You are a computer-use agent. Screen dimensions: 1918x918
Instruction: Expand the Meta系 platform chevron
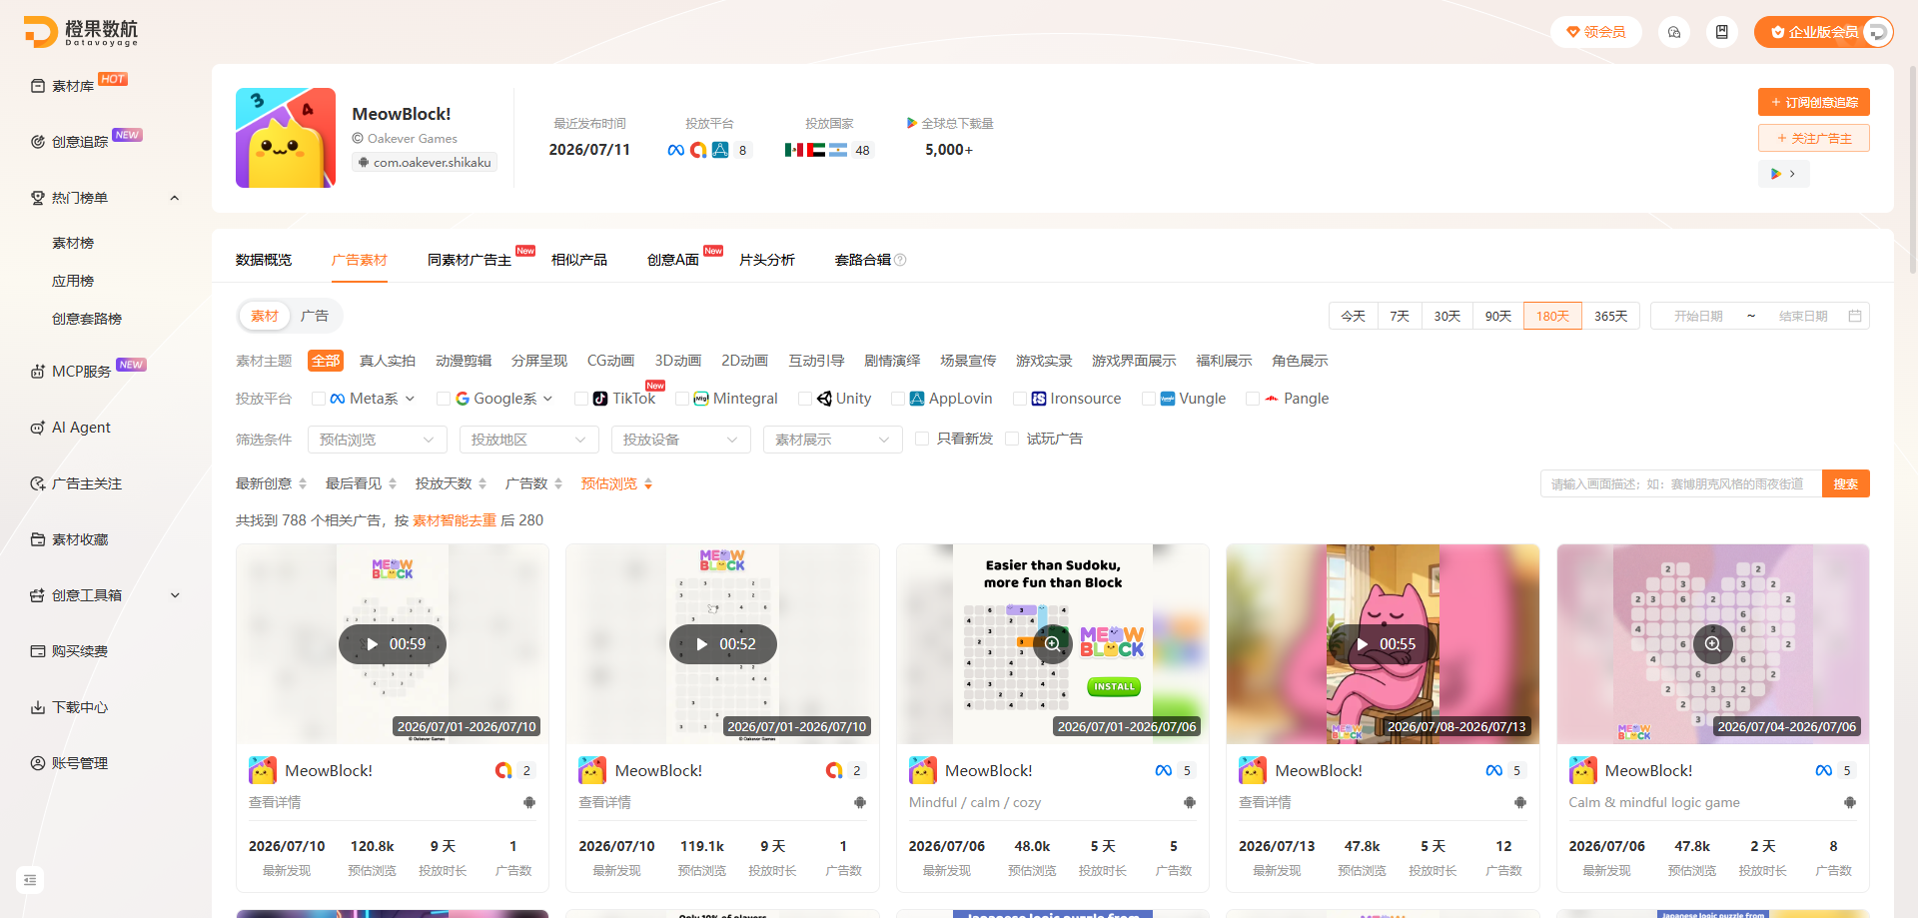(x=409, y=399)
